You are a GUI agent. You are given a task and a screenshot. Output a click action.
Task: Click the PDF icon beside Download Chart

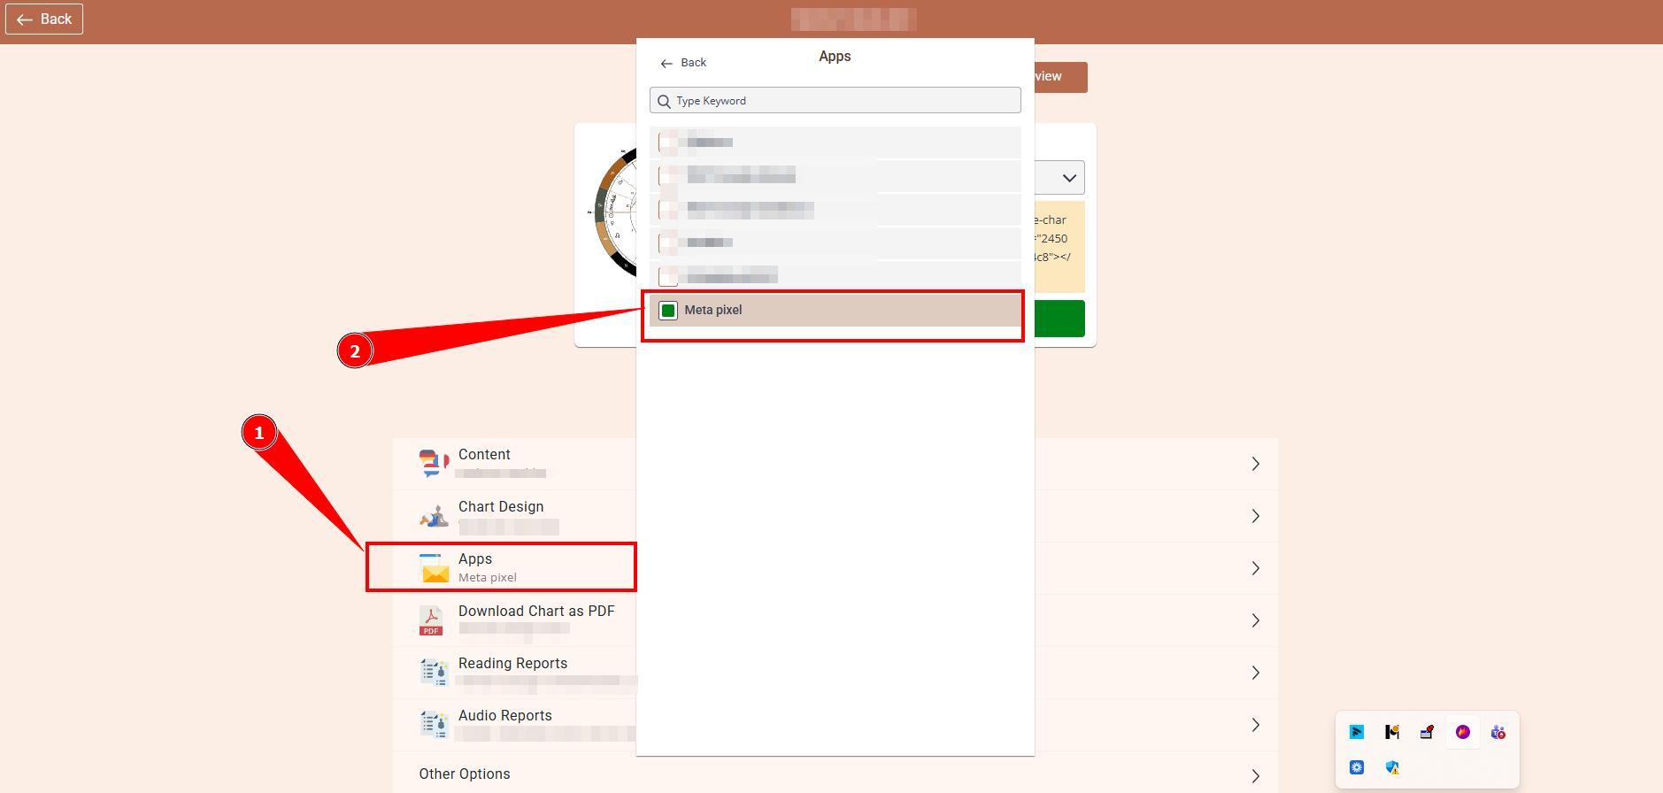431,620
